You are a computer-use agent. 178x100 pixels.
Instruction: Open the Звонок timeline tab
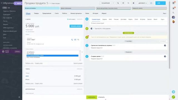pyautogui.click(x=149, y=19)
